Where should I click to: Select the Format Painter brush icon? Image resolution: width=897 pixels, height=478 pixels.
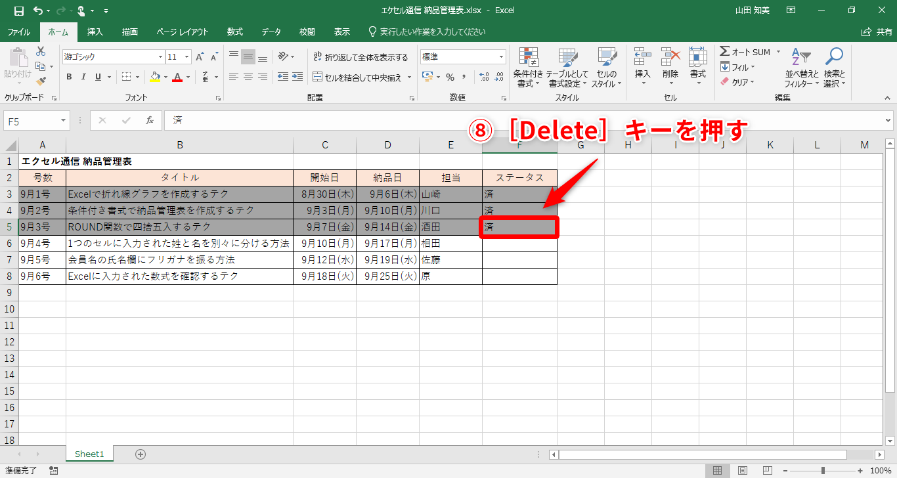(41, 81)
